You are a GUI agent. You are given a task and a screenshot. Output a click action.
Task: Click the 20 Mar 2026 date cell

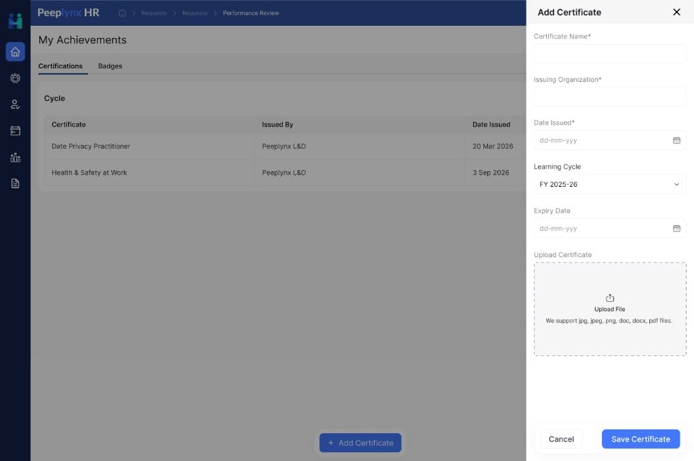(x=493, y=146)
